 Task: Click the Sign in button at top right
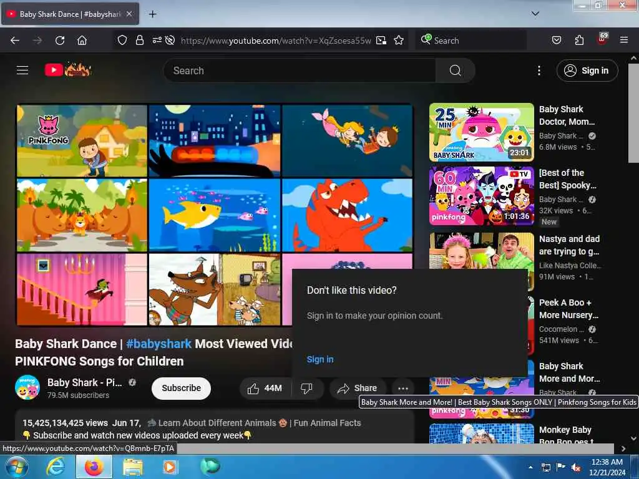coord(587,70)
